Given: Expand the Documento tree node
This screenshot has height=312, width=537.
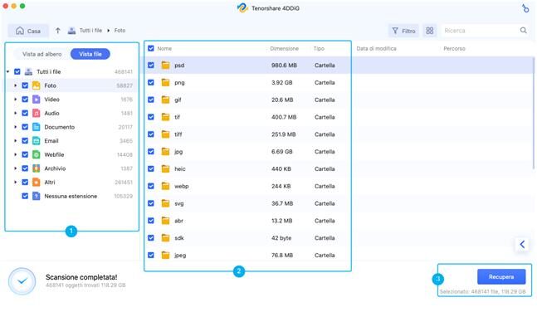Looking at the screenshot, I should [x=16, y=127].
